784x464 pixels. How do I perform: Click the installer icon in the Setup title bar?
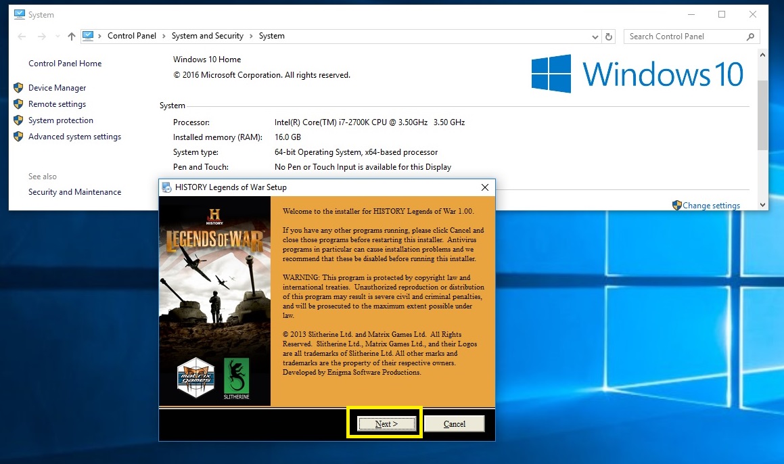click(166, 187)
